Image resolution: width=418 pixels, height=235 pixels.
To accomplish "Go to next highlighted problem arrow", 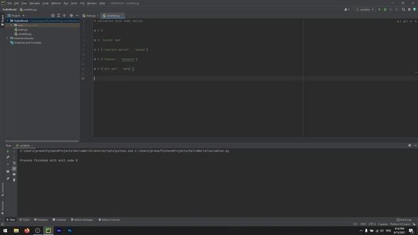I will coord(415,22).
